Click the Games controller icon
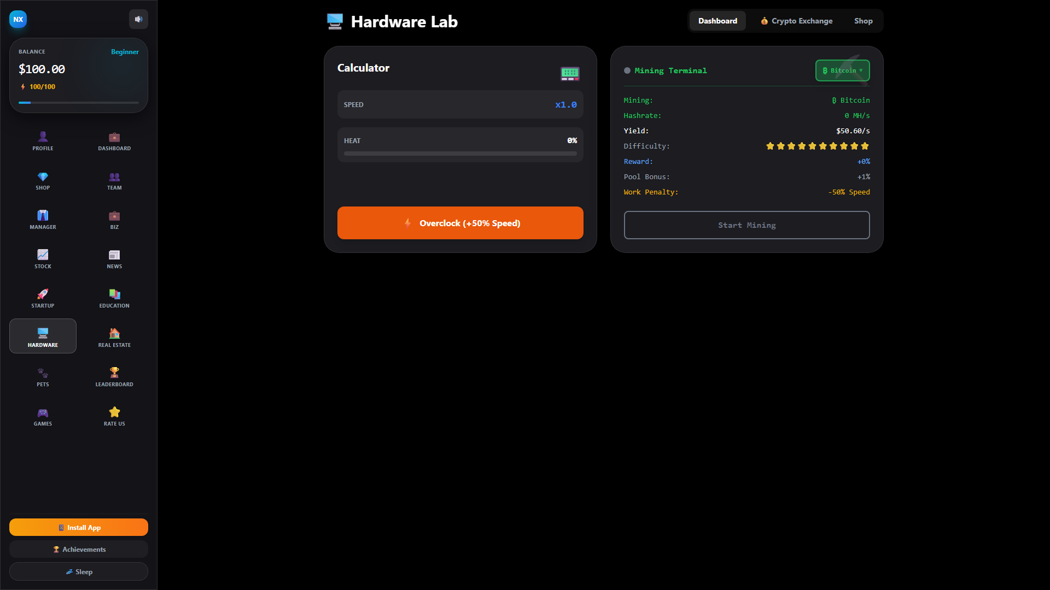 (x=43, y=415)
